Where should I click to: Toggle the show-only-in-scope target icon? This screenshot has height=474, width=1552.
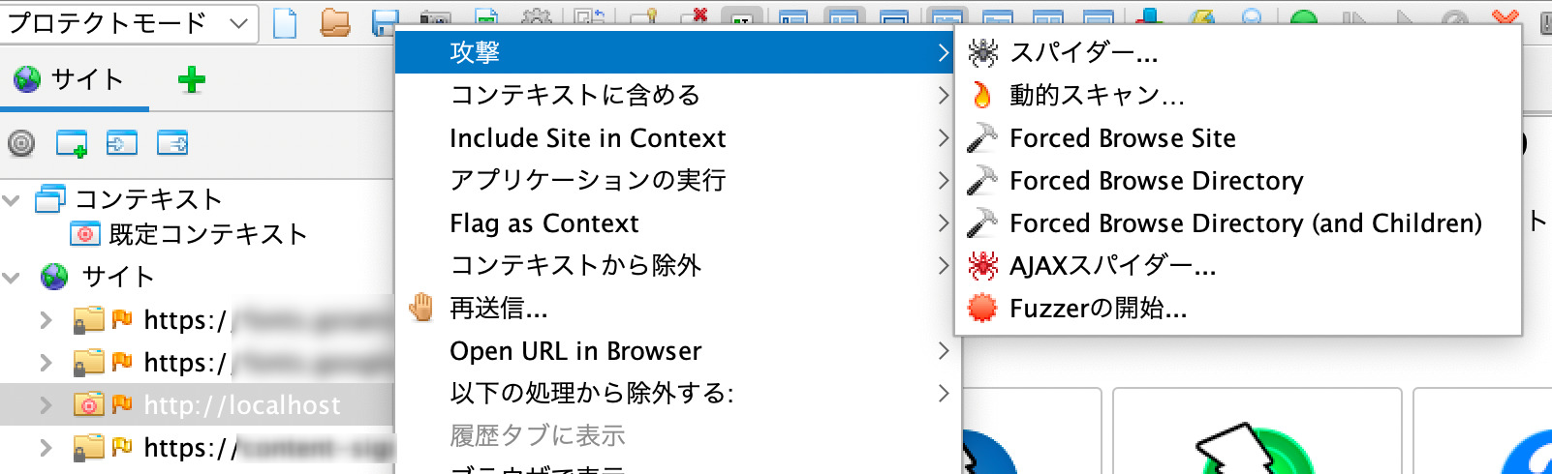point(21,144)
